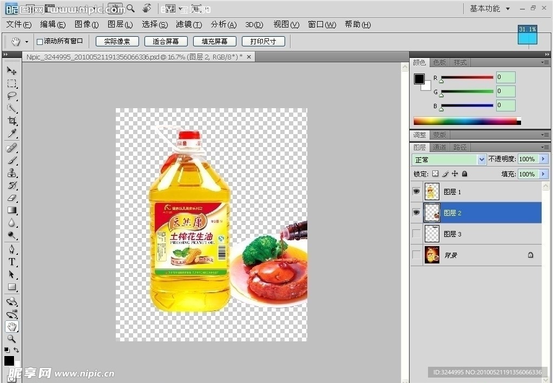Select the Zoom tool in toolbox
This screenshot has height=383, width=553.
tap(11, 339)
